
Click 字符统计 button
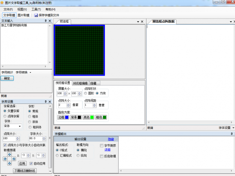[7, 73]
